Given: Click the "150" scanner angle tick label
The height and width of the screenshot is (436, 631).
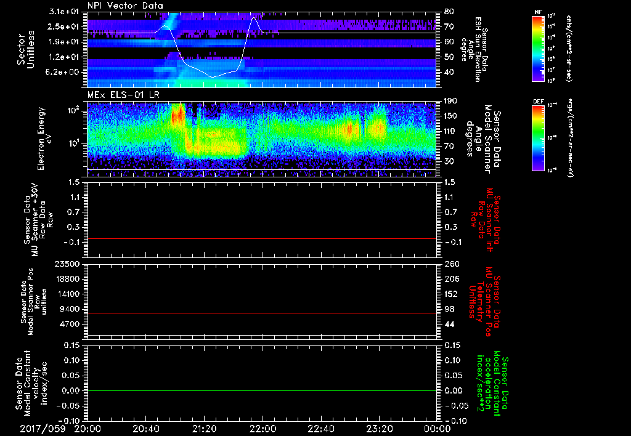Looking at the screenshot, I should 451,116.
